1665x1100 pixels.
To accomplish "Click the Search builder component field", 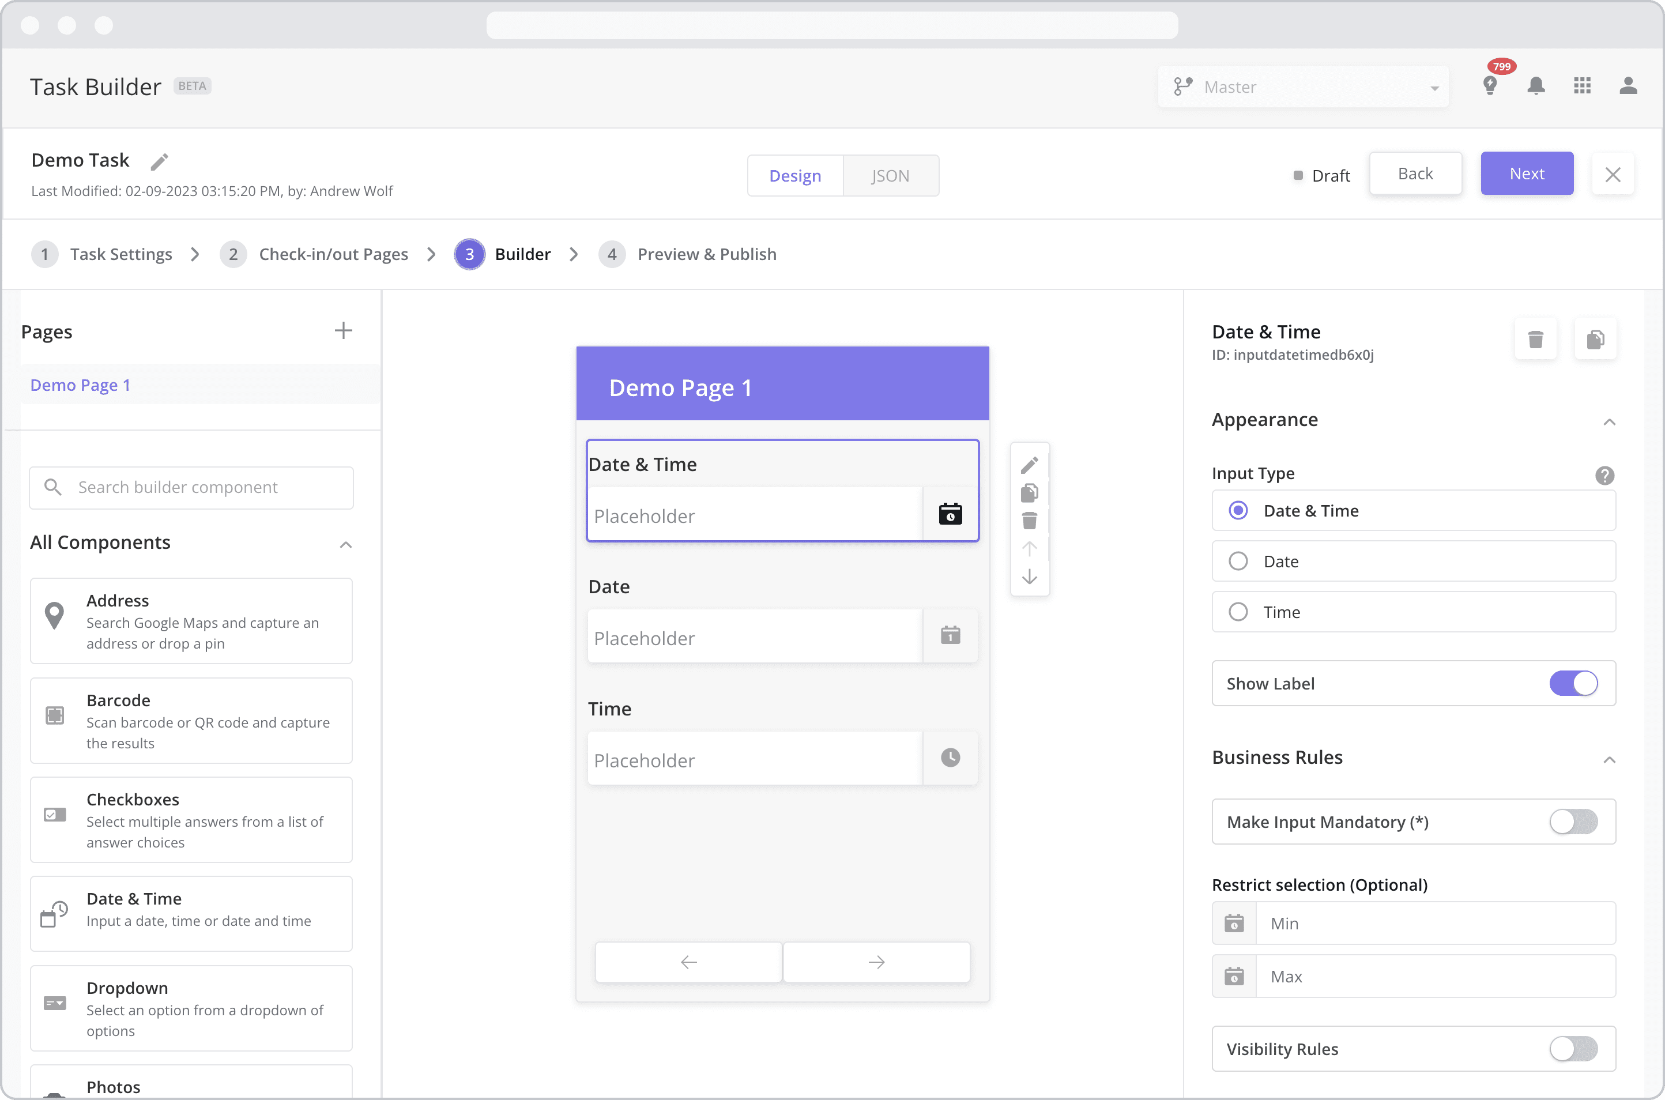I will 191,488.
